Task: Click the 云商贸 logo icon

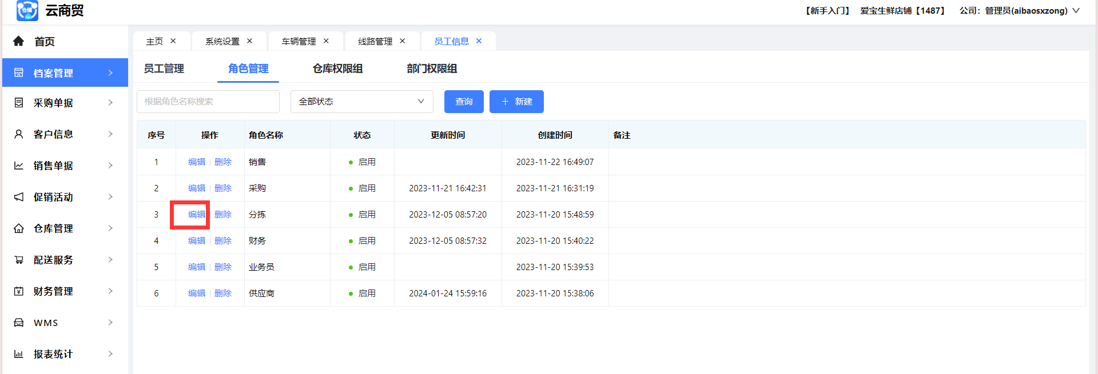Action: pos(27,10)
